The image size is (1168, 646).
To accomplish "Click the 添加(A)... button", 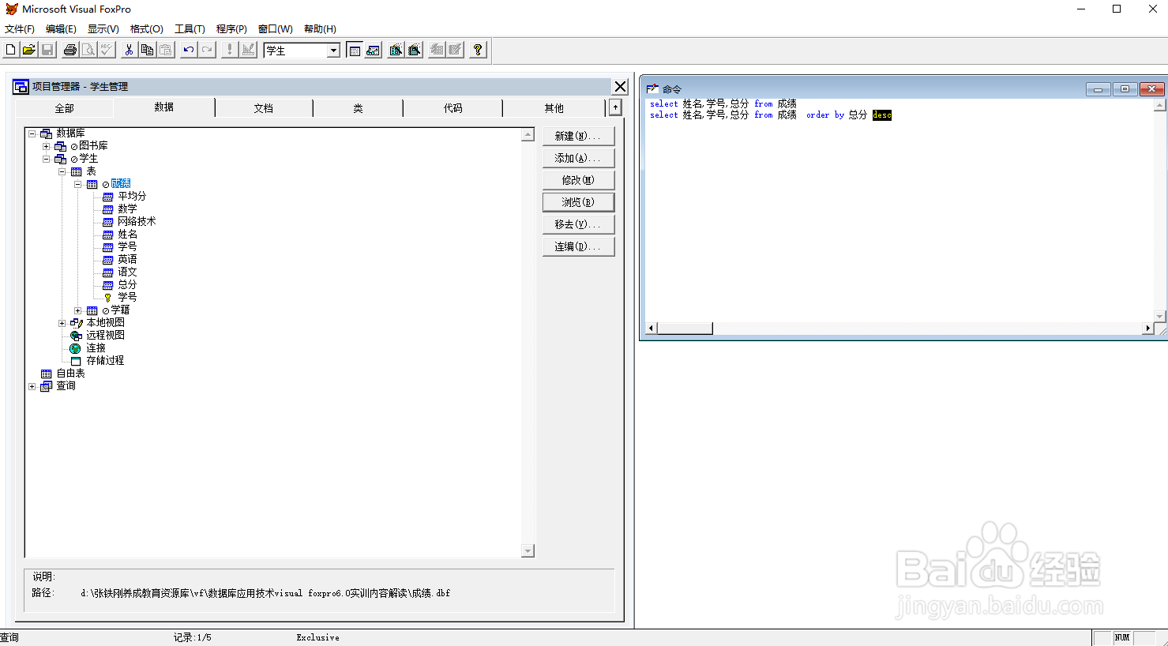I will pyautogui.click(x=578, y=158).
